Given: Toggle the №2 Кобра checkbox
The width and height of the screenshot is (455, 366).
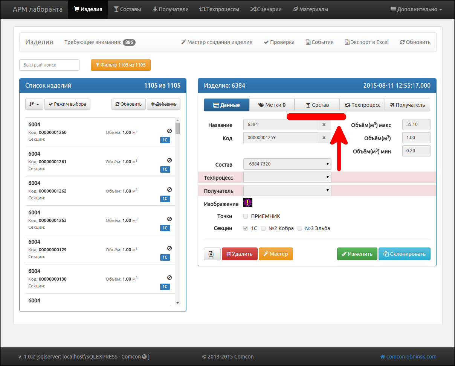Looking at the screenshot, I should click(x=263, y=228).
